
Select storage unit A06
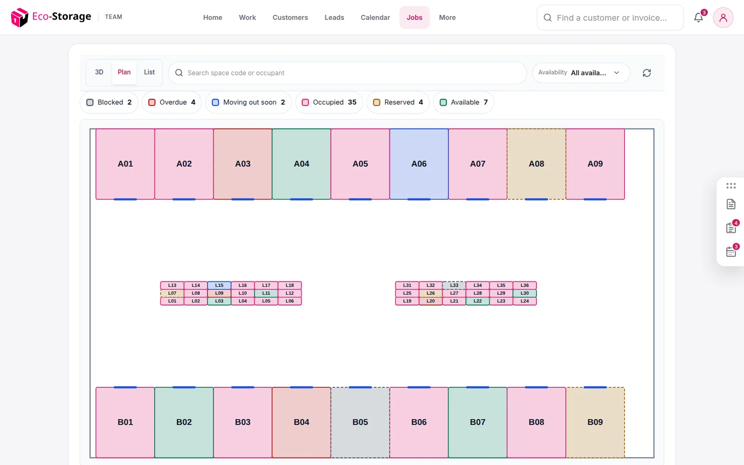point(419,164)
